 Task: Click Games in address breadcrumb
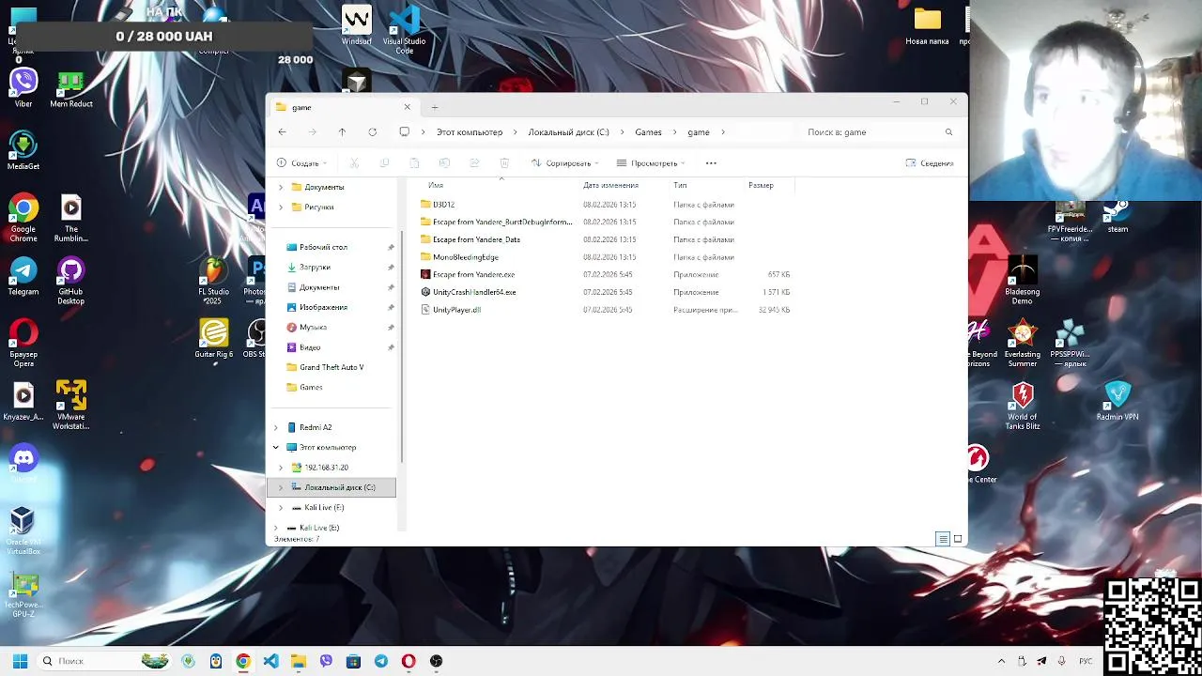click(648, 132)
